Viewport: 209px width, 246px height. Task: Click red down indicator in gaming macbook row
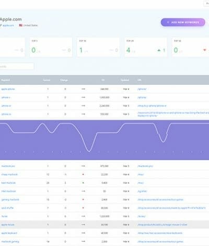point(83,199)
